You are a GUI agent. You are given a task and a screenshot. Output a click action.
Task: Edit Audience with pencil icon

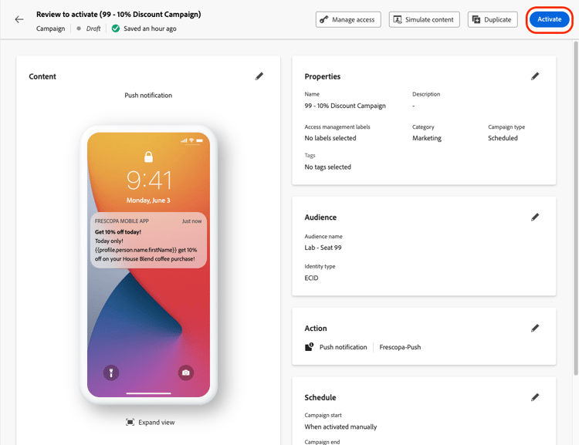[535, 217]
